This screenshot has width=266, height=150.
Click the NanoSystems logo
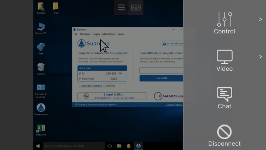point(168,96)
